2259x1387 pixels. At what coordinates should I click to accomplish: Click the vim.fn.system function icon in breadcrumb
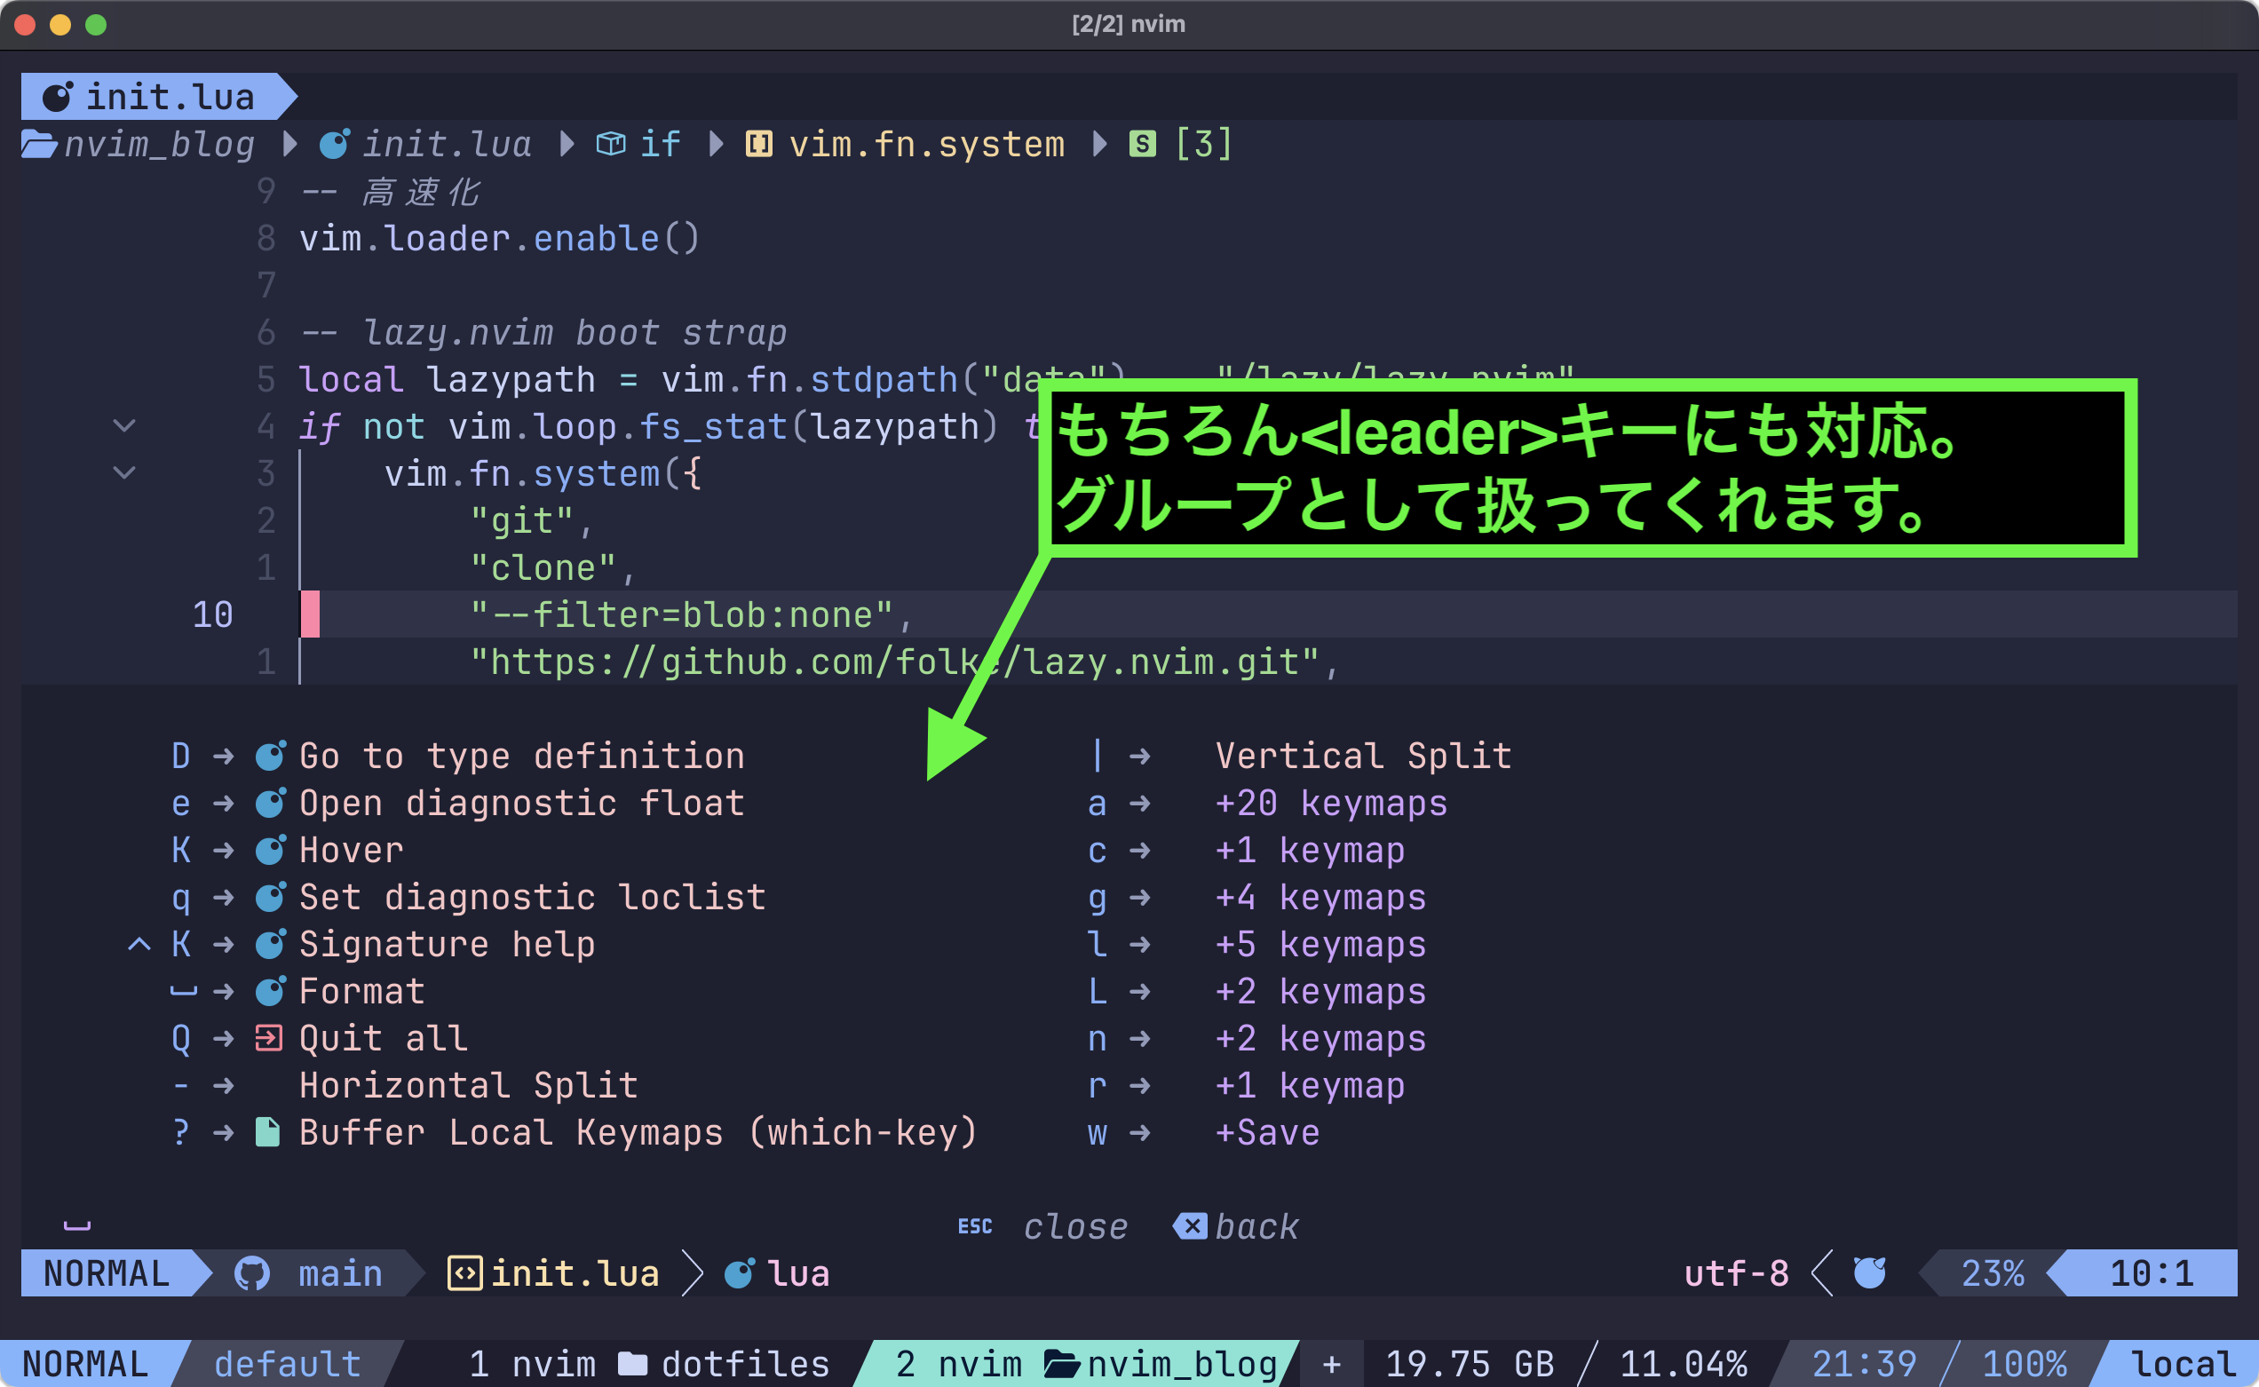(x=758, y=144)
